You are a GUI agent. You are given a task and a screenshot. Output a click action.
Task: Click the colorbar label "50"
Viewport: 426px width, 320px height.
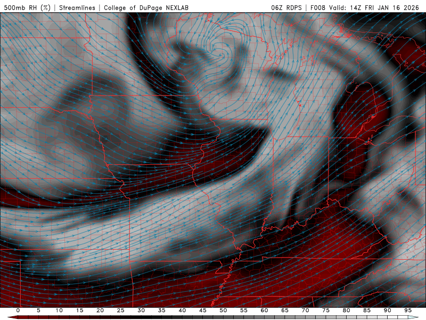[223, 310]
